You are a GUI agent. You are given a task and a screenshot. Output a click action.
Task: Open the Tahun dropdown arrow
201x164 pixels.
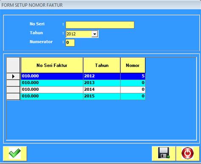(95, 34)
